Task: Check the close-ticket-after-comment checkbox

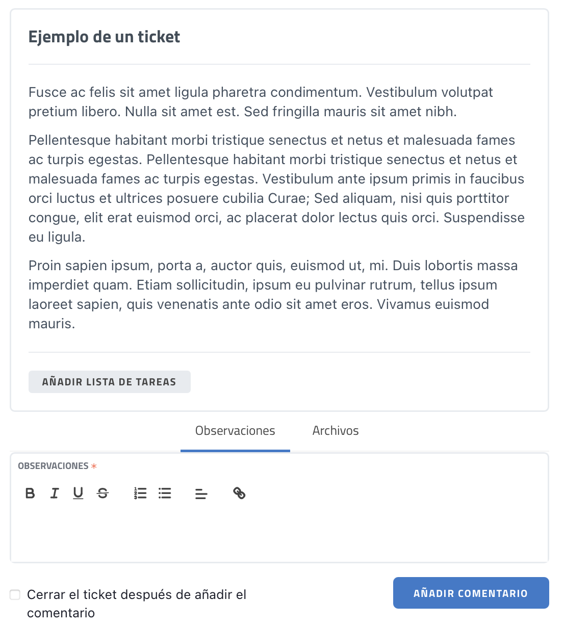Action: [x=15, y=594]
